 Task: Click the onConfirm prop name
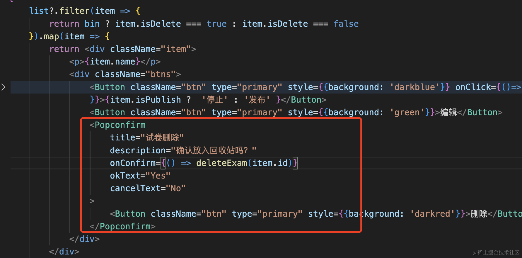[133, 163]
